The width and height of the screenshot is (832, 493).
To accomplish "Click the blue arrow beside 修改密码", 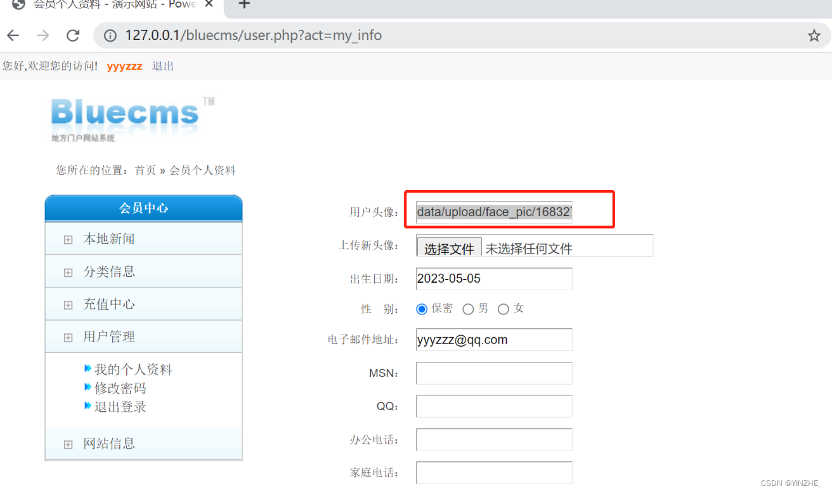I will (x=88, y=387).
